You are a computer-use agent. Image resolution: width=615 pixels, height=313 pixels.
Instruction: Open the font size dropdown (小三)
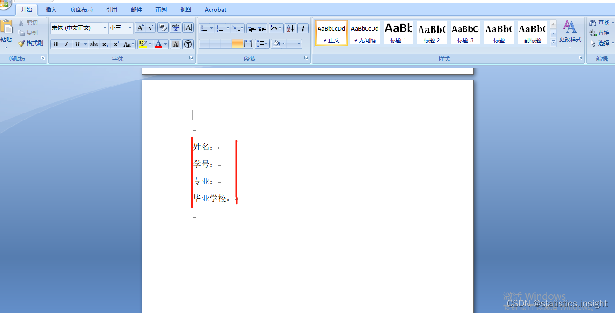[130, 28]
